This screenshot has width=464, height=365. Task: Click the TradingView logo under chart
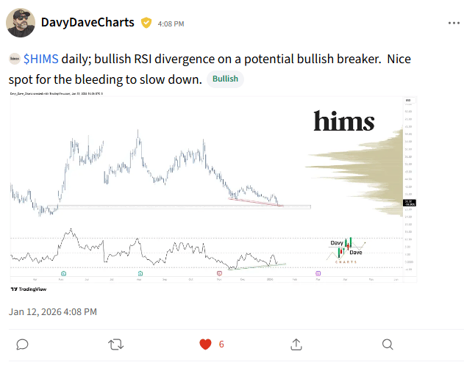point(29,289)
